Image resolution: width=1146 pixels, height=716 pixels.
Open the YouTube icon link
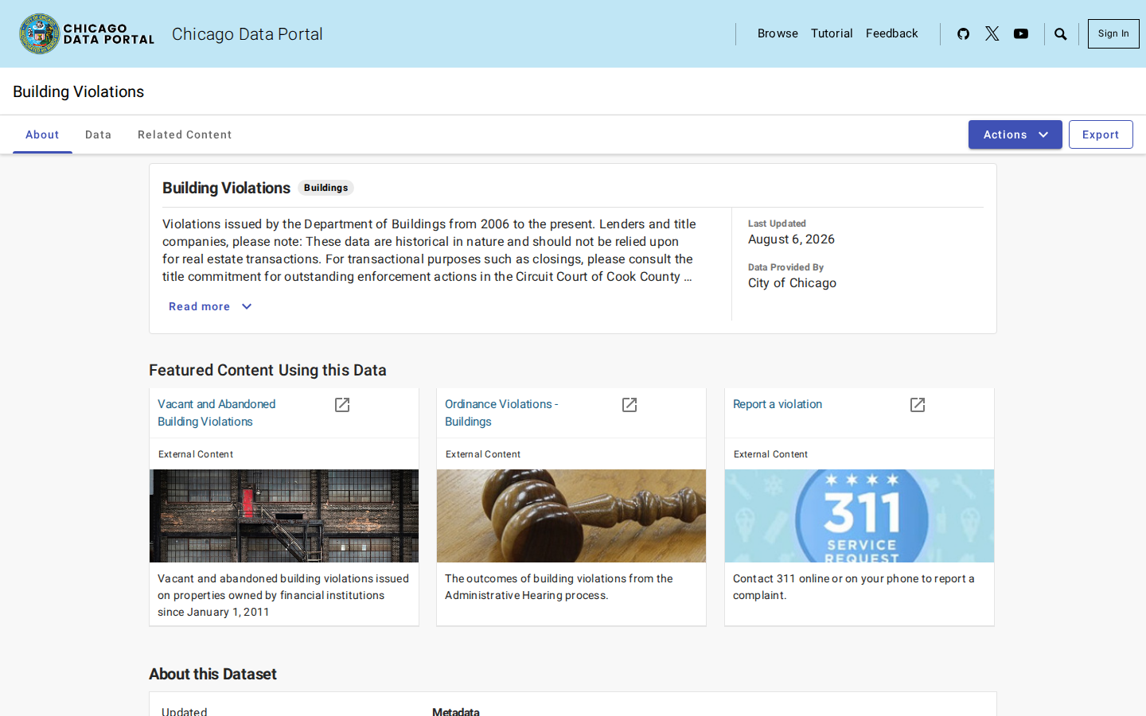[1021, 33]
